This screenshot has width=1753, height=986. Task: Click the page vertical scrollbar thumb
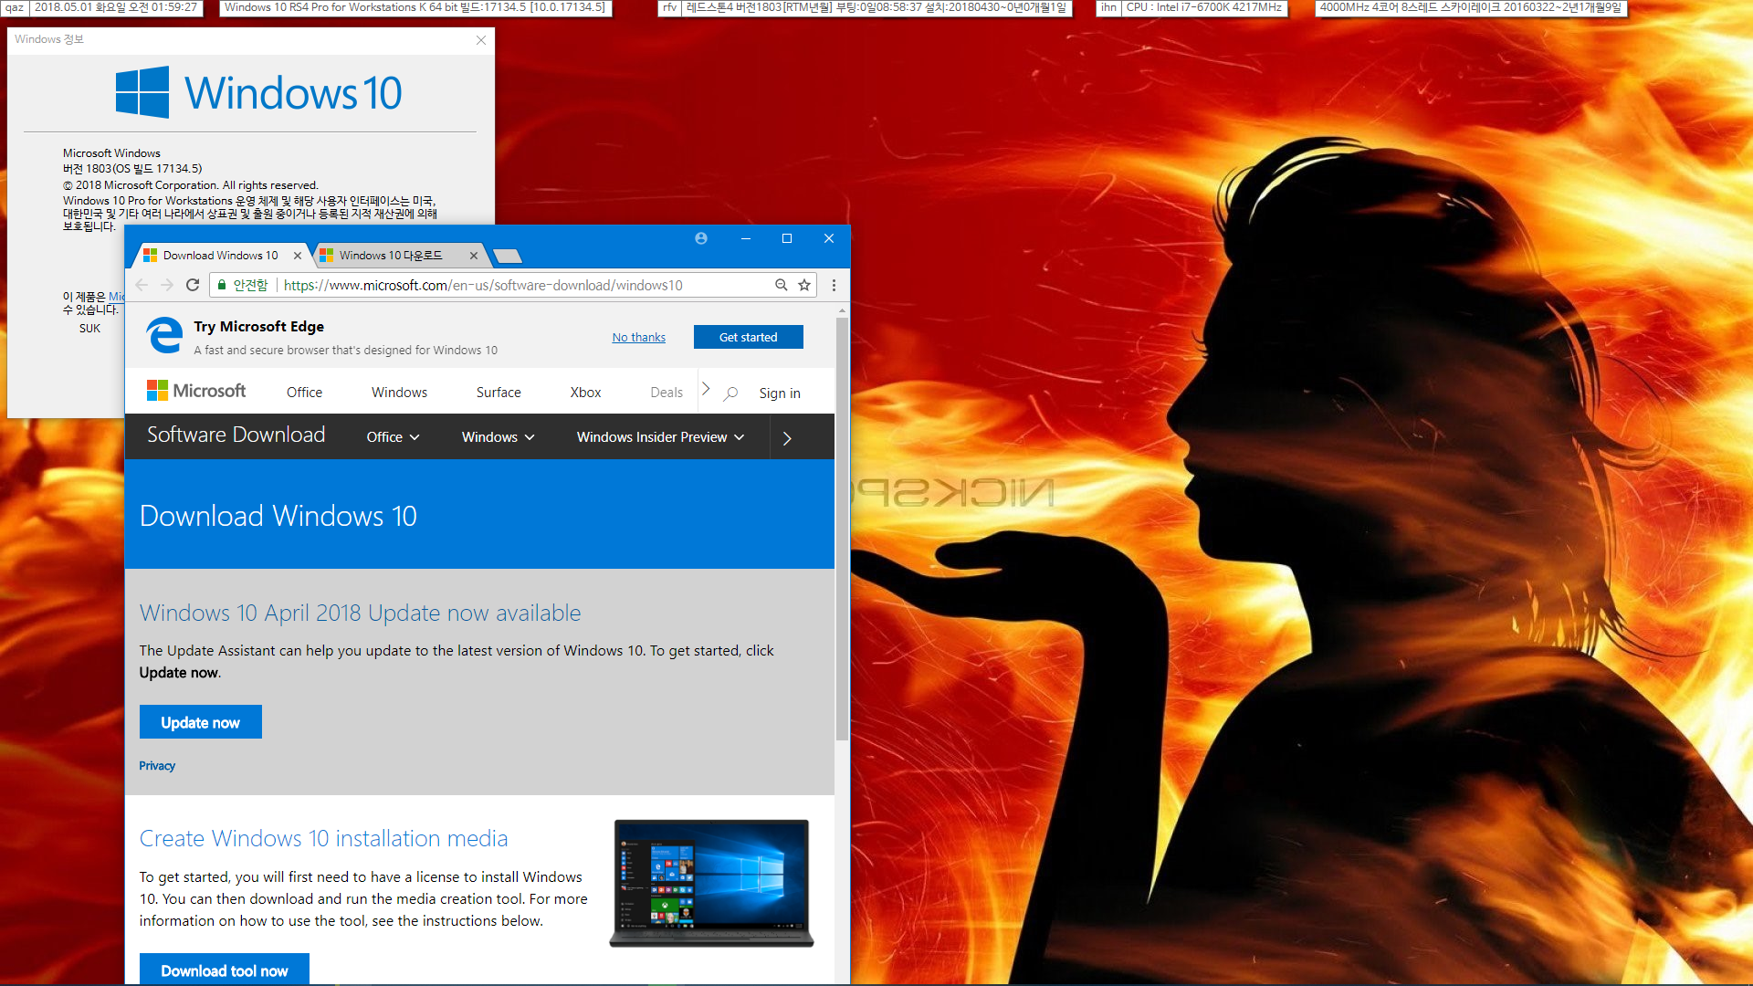click(842, 530)
